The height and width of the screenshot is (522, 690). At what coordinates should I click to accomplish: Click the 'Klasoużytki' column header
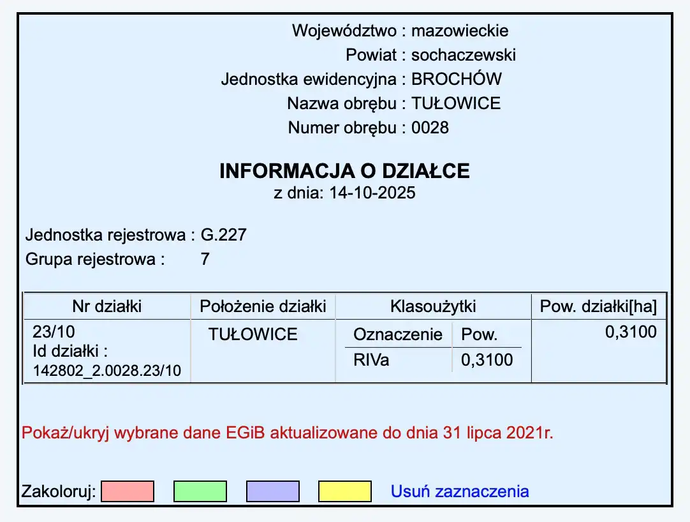[x=433, y=307]
